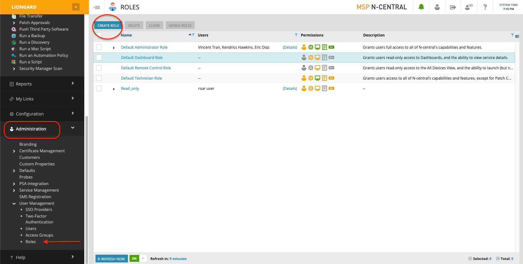Click the Users column filter icon
Viewport: 523px width, 264px height.
click(296, 35)
